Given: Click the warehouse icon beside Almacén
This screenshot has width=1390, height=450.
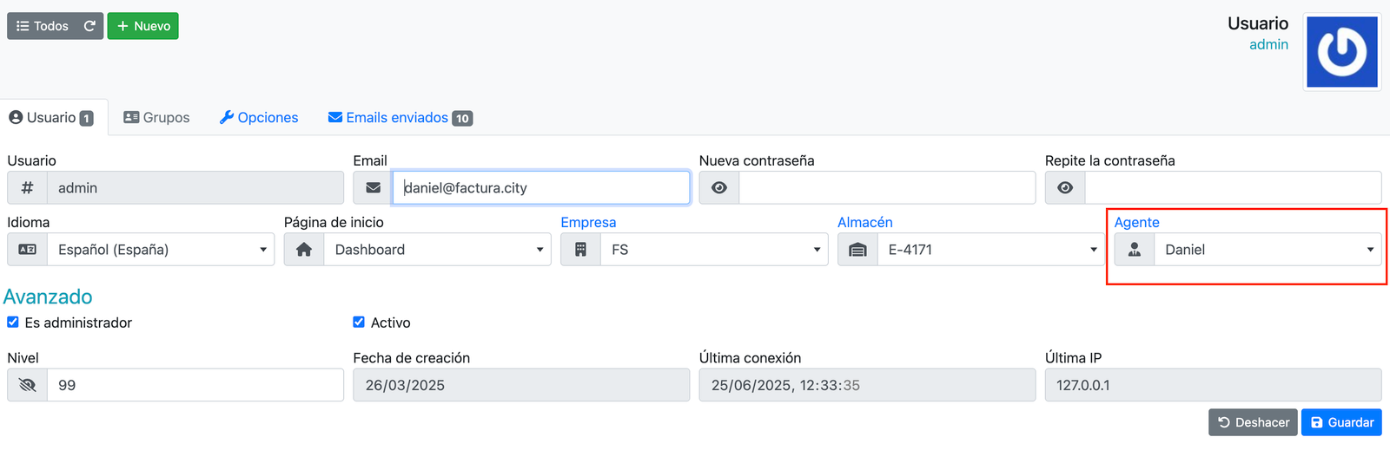Looking at the screenshot, I should [x=857, y=250].
